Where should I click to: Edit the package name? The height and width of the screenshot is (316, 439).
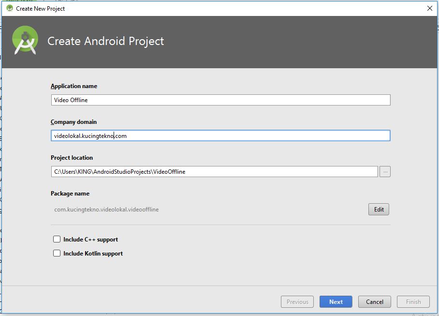379,209
